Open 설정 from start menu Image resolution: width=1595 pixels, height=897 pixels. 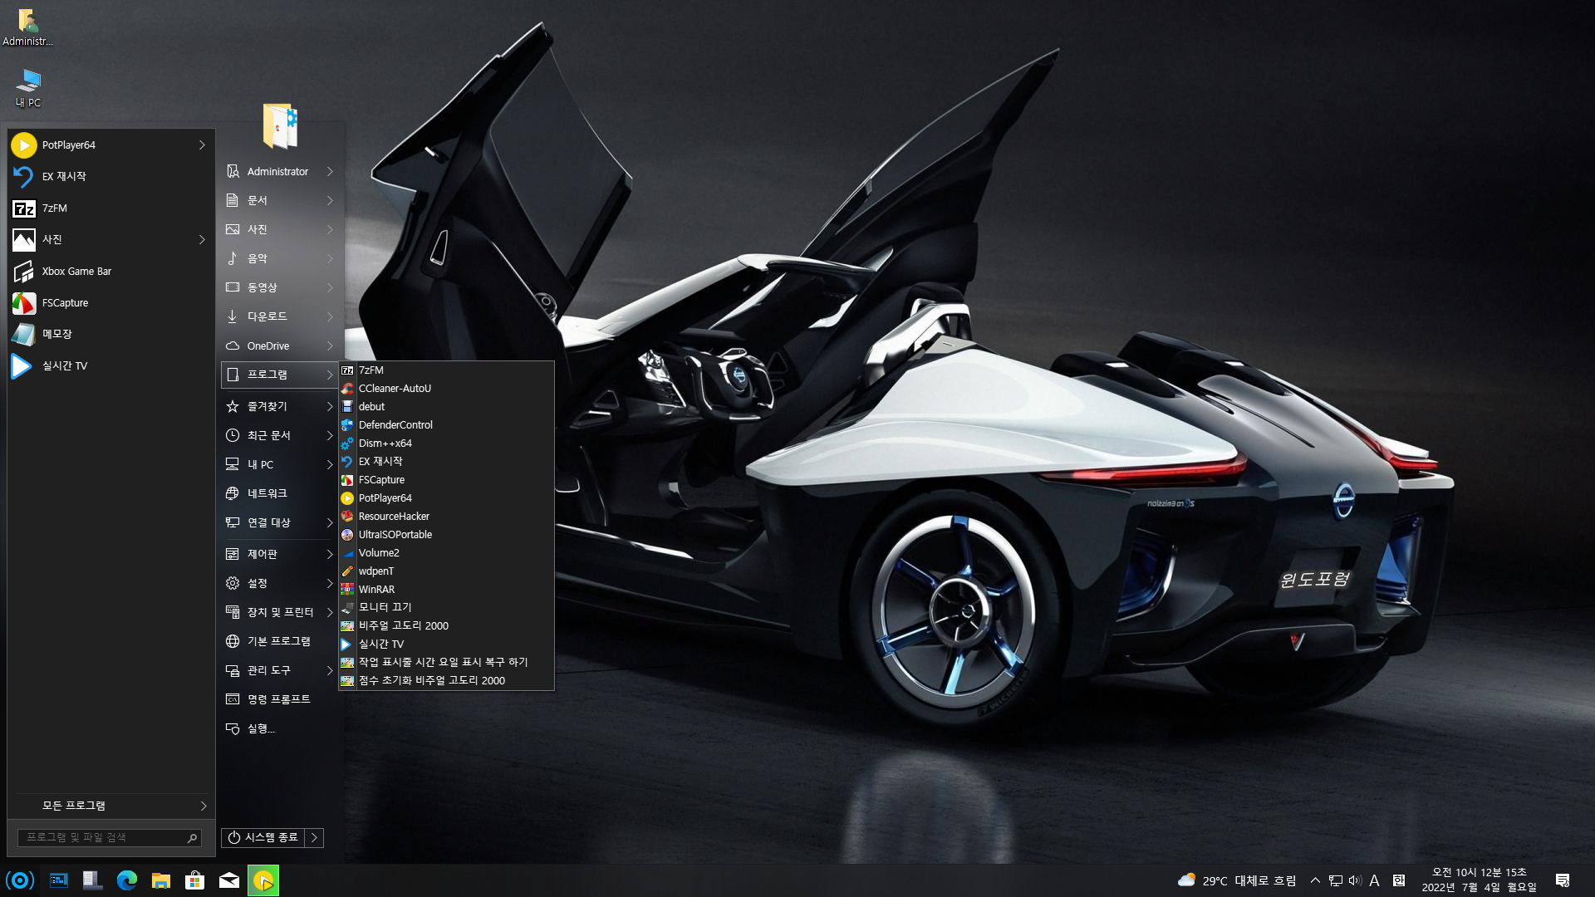(x=280, y=584)
